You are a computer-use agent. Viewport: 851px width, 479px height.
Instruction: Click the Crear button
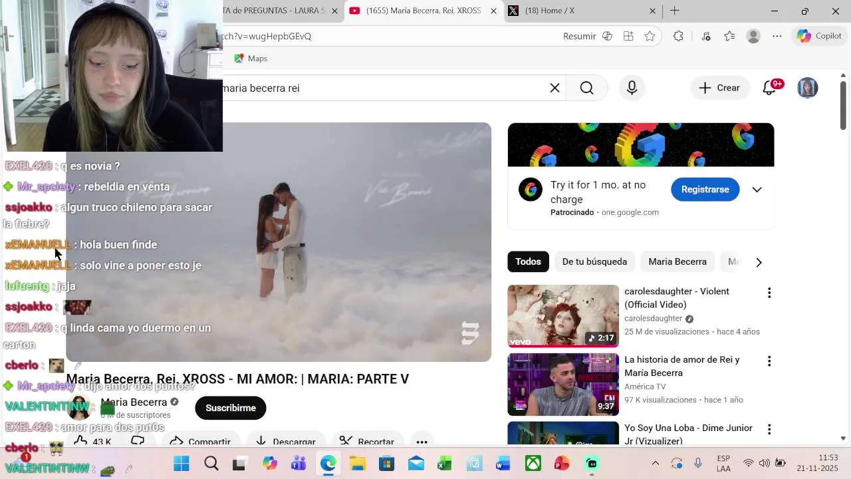(719, 88)
